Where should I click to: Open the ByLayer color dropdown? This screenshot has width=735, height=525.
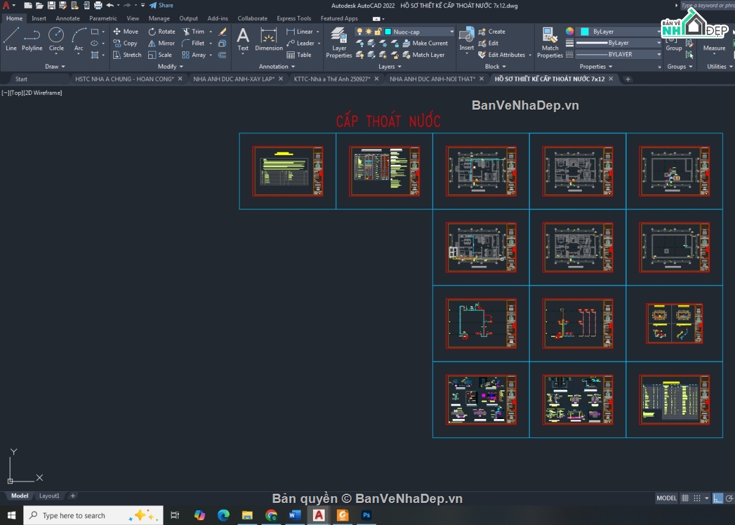pos(658,31)
